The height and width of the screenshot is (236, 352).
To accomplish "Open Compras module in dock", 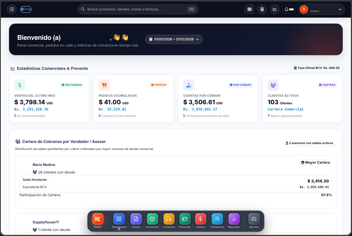I will (x=169, y=221).
